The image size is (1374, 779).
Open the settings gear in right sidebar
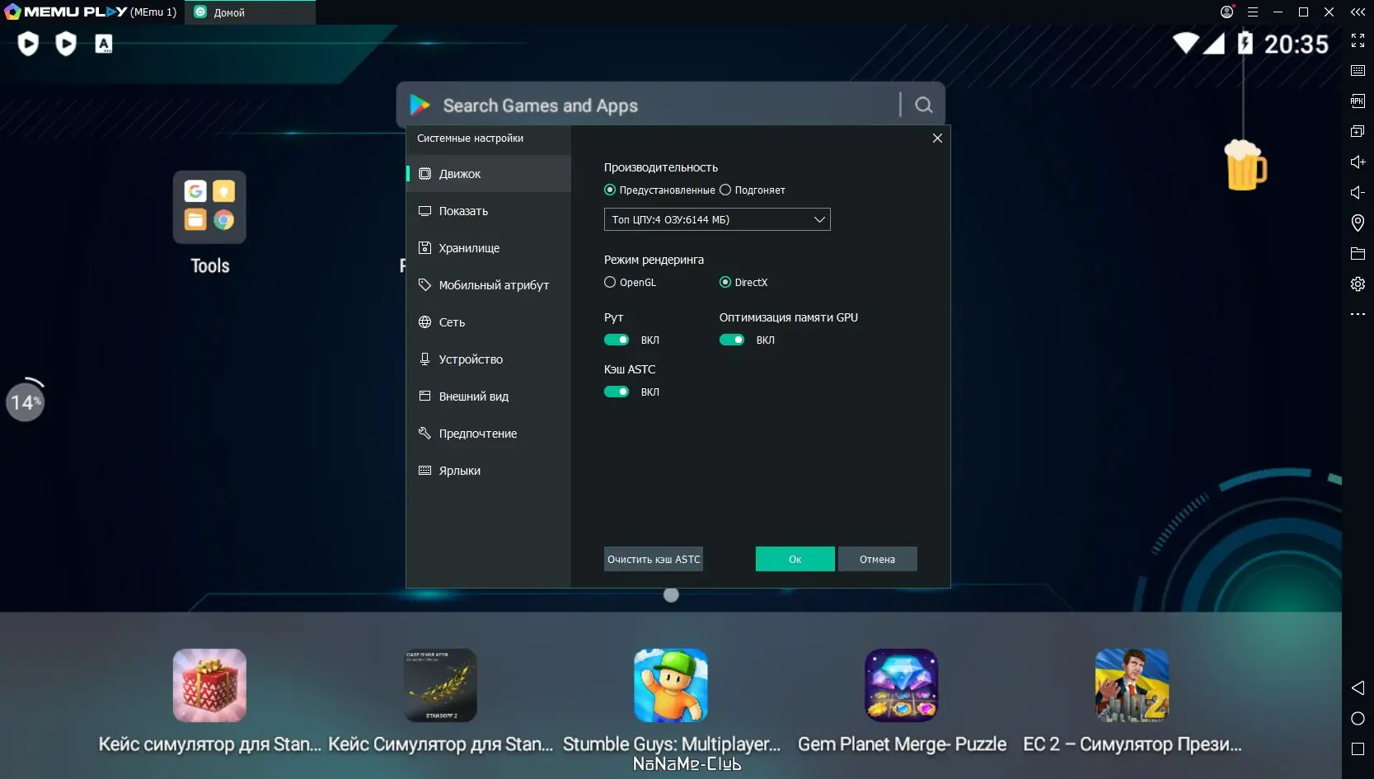[x=1358, y=284]
